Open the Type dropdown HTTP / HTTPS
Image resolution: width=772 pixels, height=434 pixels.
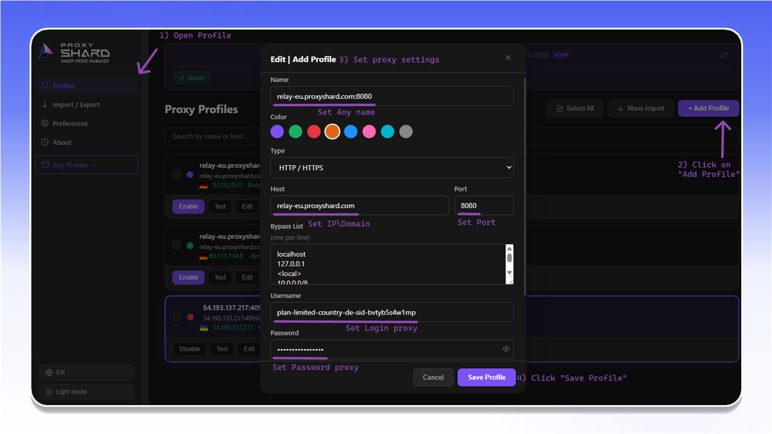[392, 168]
